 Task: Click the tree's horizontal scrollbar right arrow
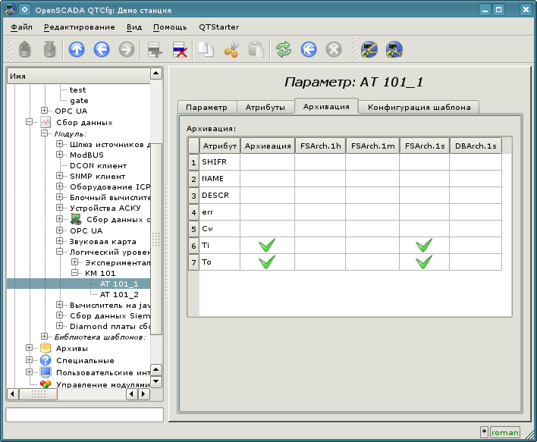click(145, 394)
